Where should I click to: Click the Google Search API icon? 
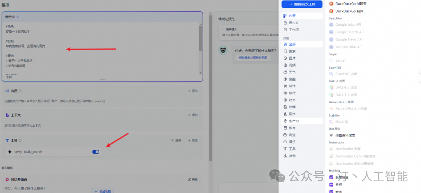[331, 32]
